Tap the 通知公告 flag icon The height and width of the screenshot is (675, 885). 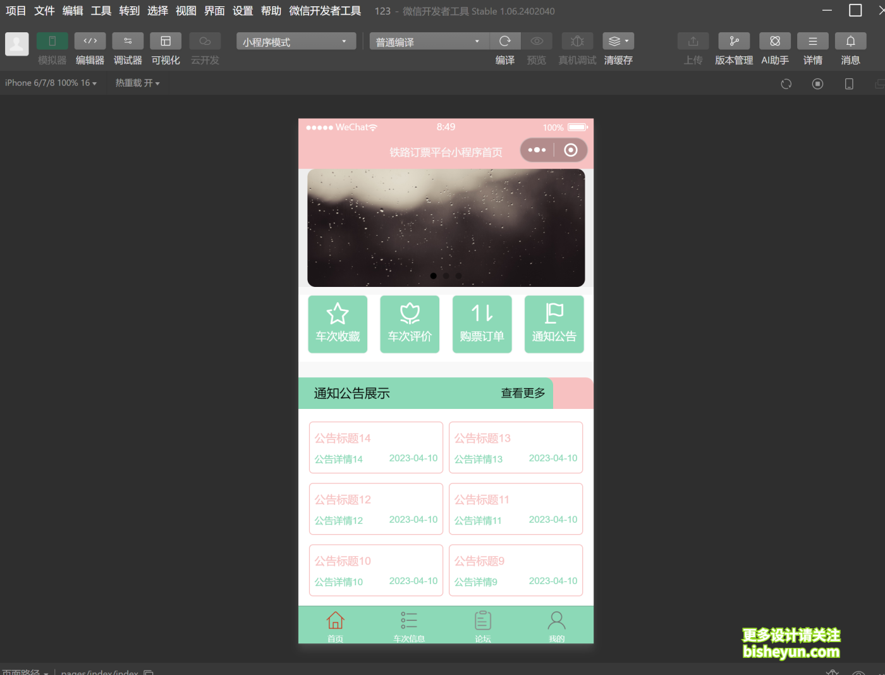[x=554, y=314]
